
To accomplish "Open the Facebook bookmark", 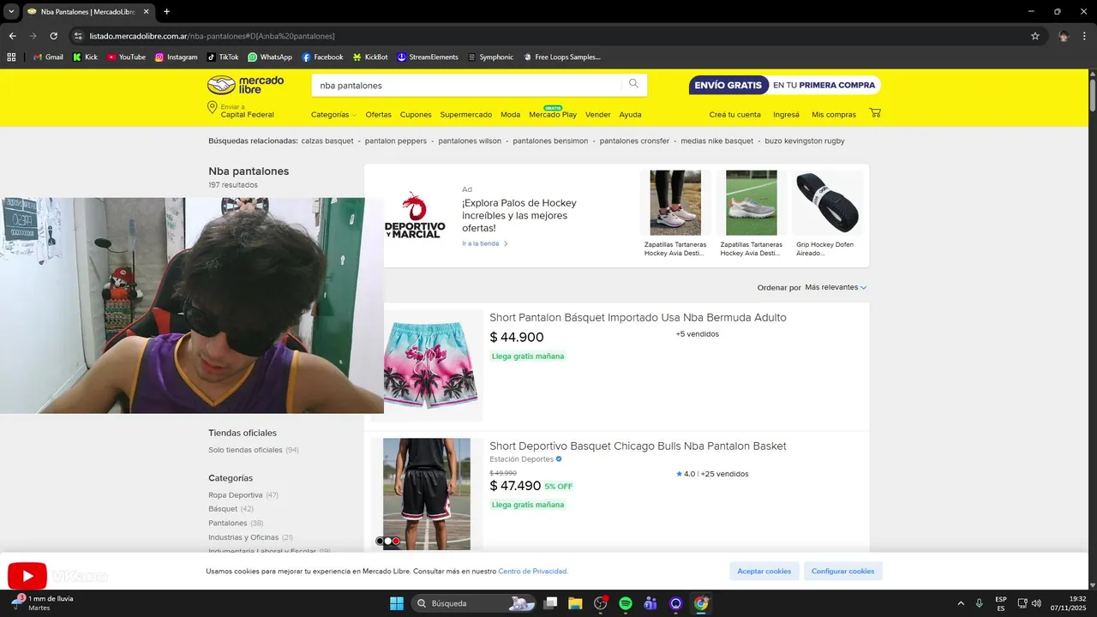I will [322, 57].
